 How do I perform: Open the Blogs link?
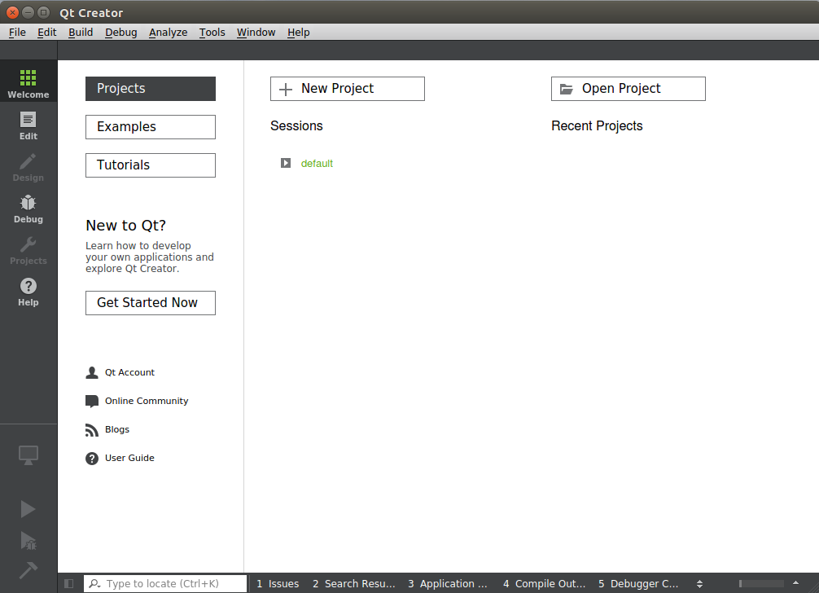[x=117, y=429]
